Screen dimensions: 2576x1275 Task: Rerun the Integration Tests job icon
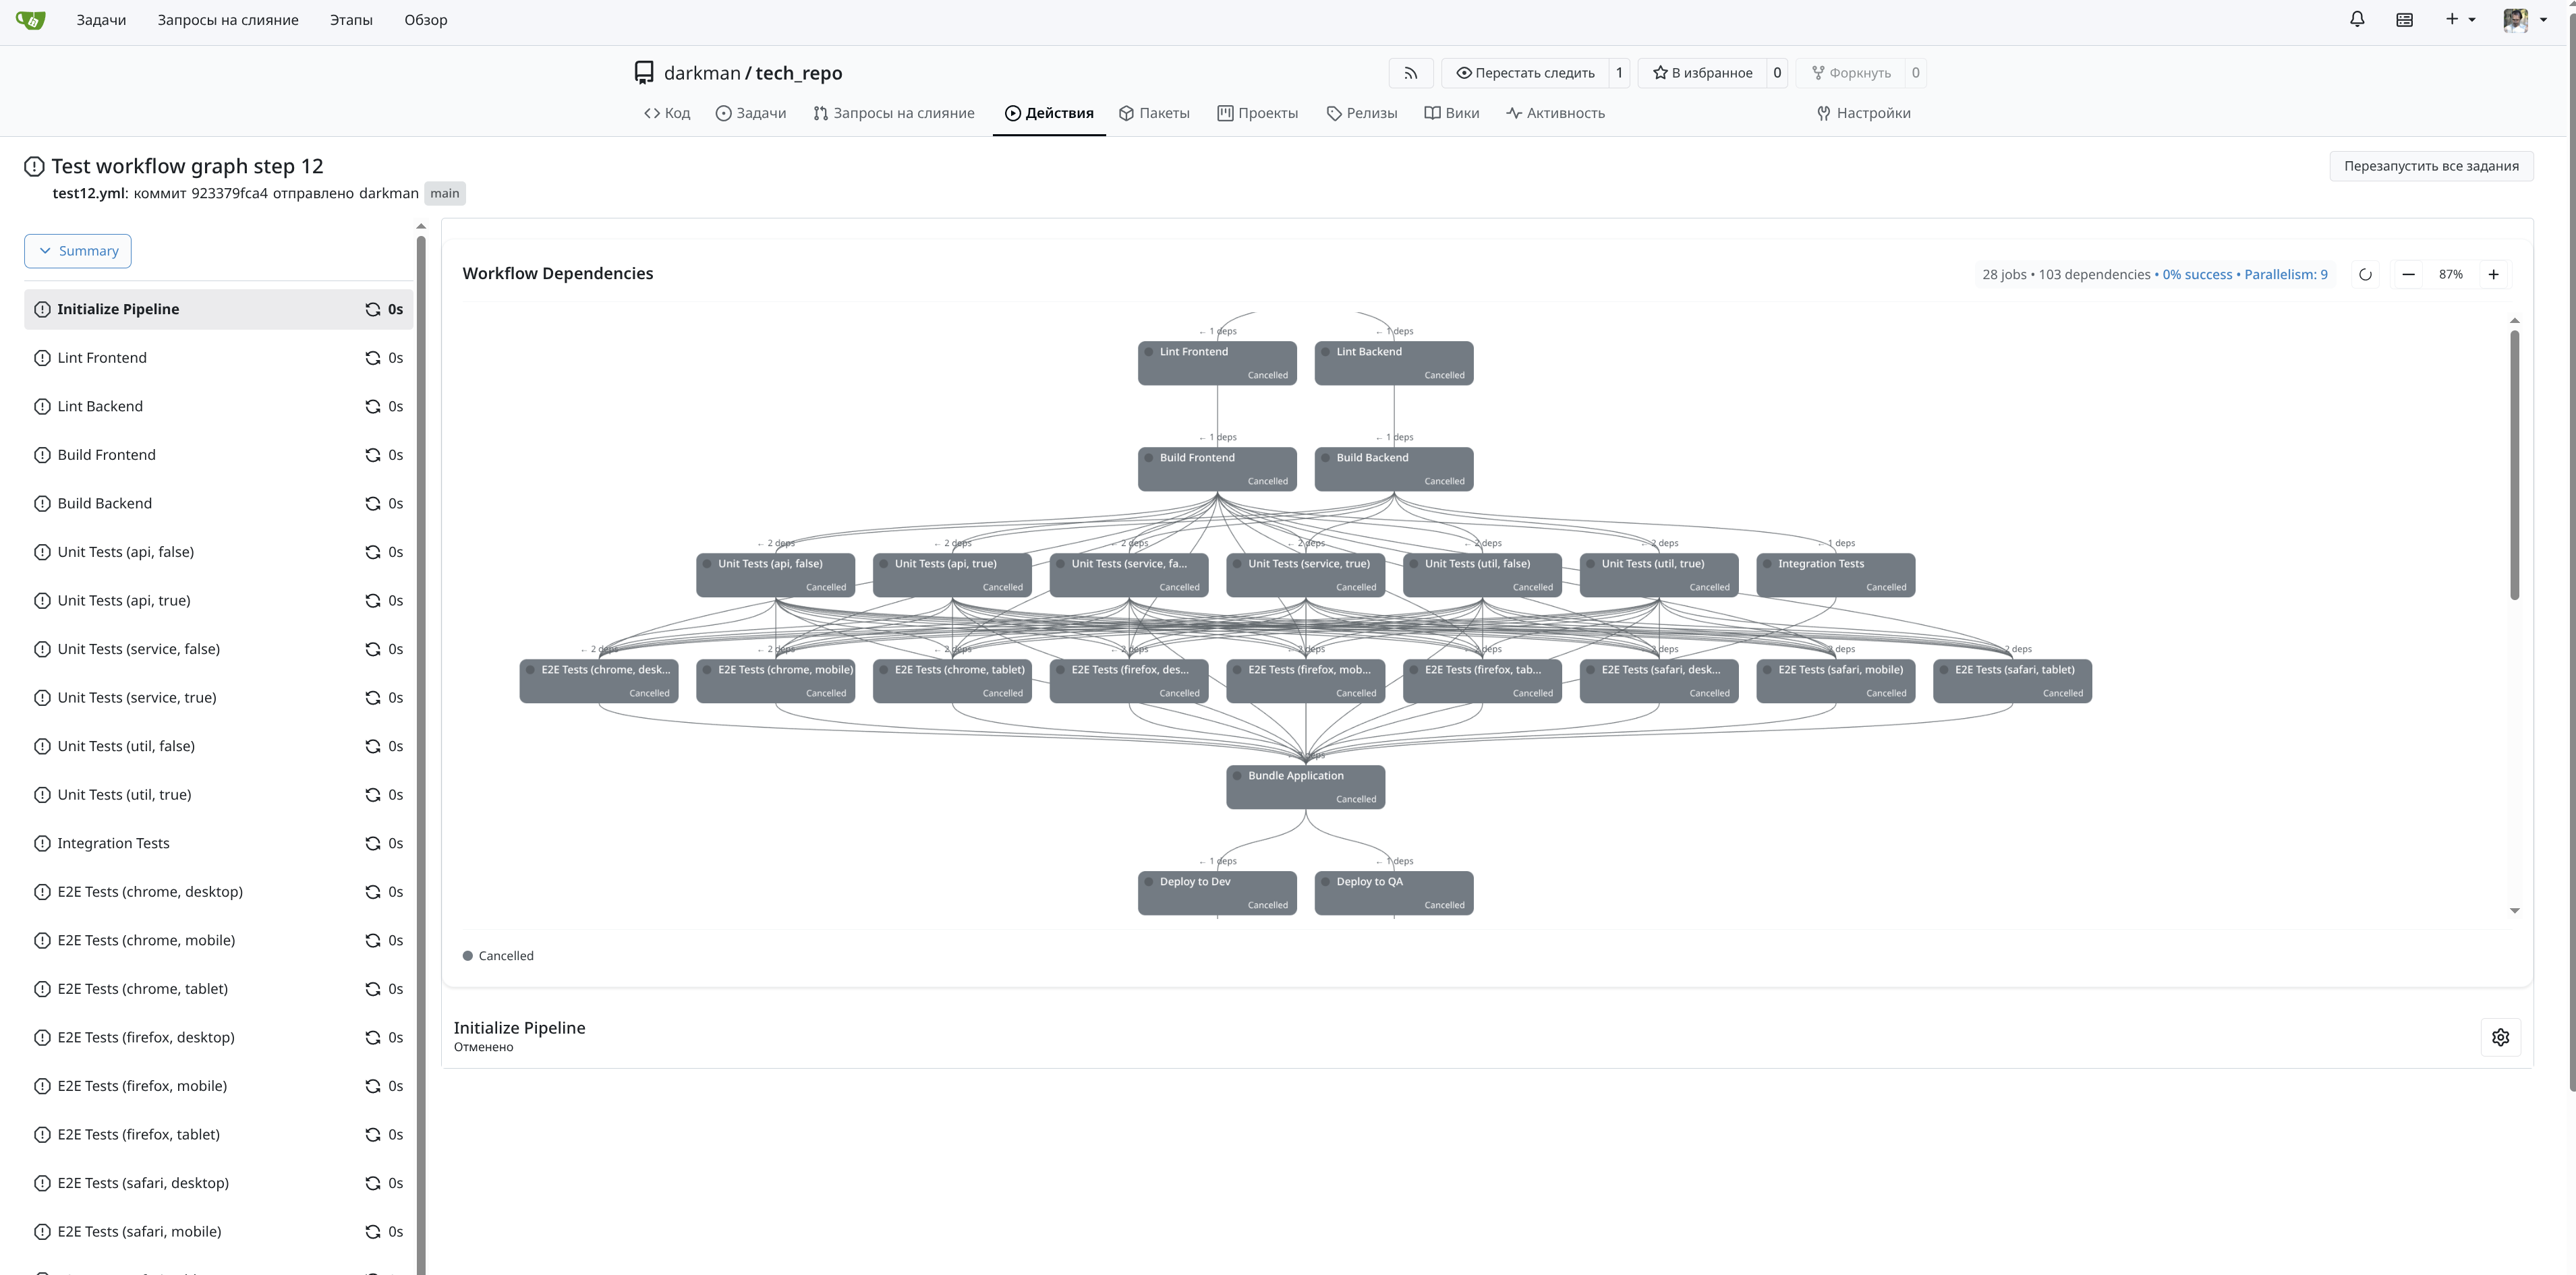[372, 843]
